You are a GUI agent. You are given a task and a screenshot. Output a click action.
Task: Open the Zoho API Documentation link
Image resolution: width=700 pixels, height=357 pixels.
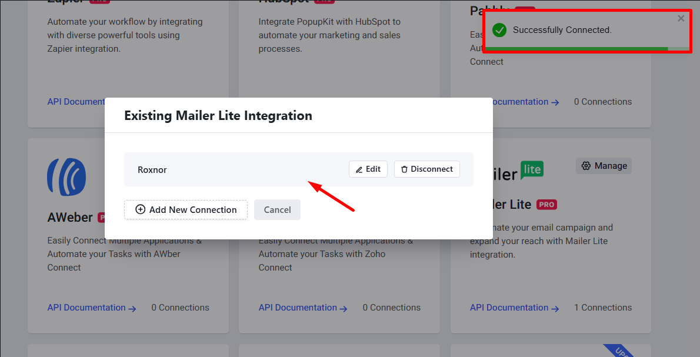point(298,307)
